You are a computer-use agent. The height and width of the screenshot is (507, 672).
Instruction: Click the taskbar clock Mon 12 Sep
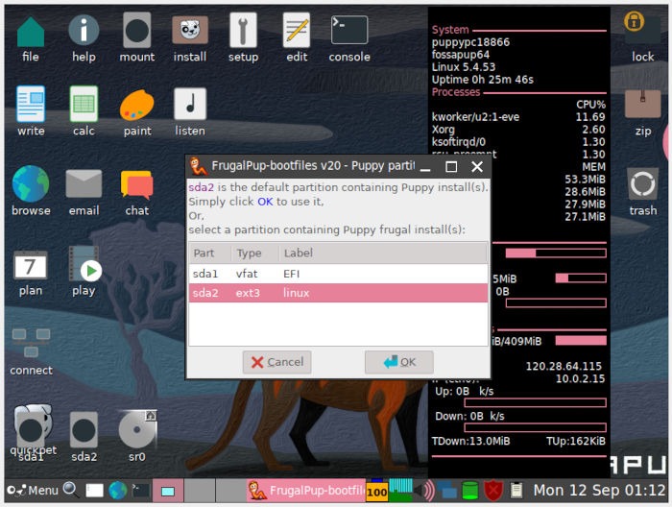[x=599, y=490]
